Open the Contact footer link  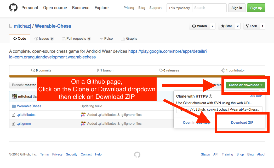click(86, 154)
